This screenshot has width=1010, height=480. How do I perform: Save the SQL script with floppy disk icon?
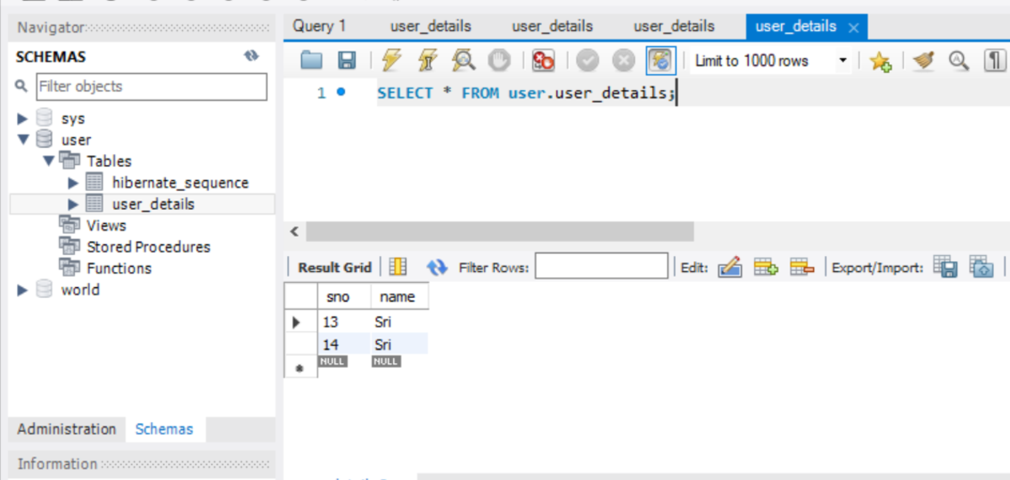click(x=347, y=61)
